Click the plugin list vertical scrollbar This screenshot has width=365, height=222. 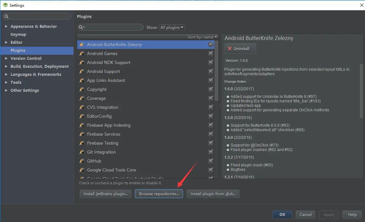click(x=217, y=71)
